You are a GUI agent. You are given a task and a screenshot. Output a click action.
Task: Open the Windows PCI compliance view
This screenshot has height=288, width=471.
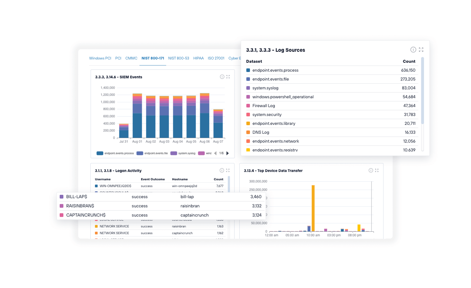click(x=100, y=58)
